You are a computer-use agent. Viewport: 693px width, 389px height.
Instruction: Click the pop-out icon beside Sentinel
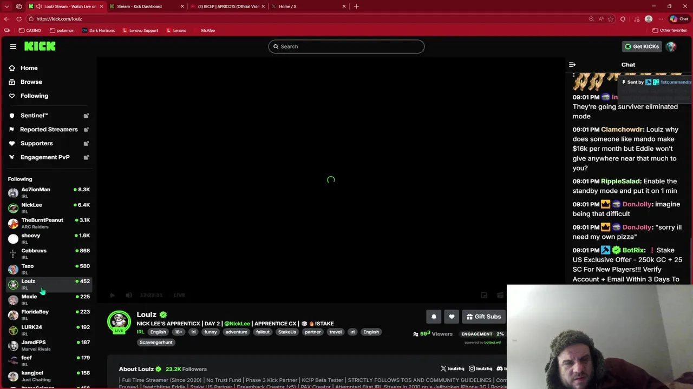[x=86, y=116]
